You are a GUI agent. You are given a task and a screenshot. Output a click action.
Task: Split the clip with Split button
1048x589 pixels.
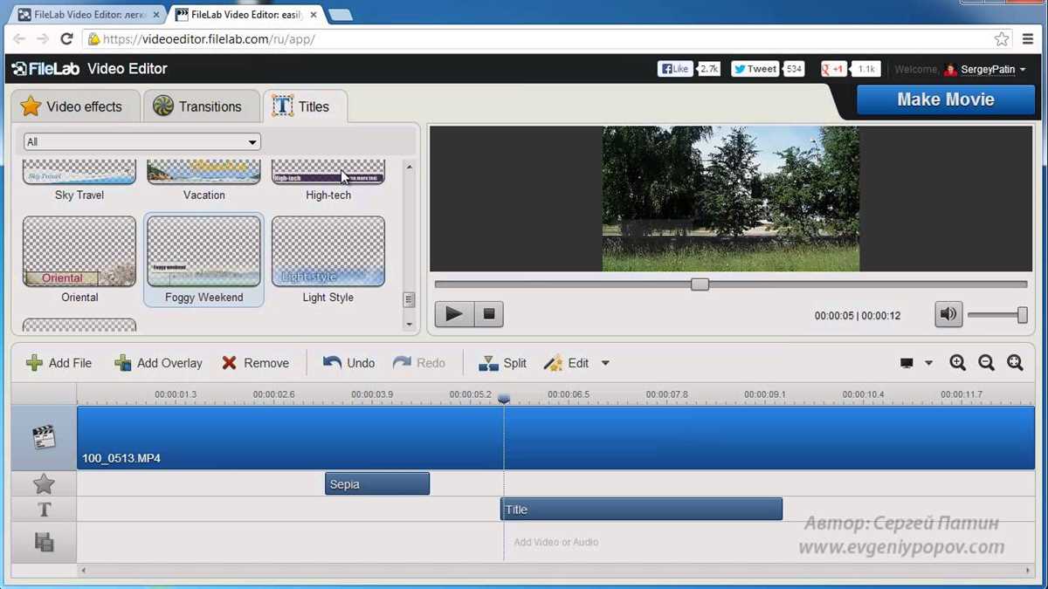click(x=502, y=363)
